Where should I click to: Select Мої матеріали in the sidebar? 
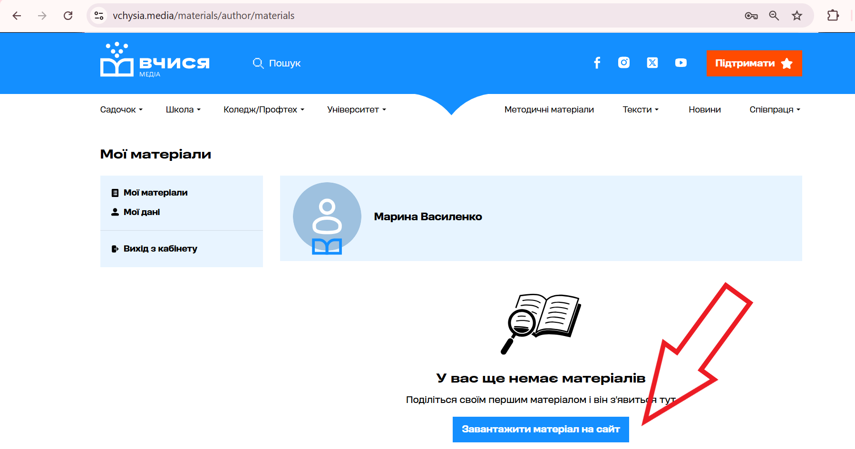(155, 193)
